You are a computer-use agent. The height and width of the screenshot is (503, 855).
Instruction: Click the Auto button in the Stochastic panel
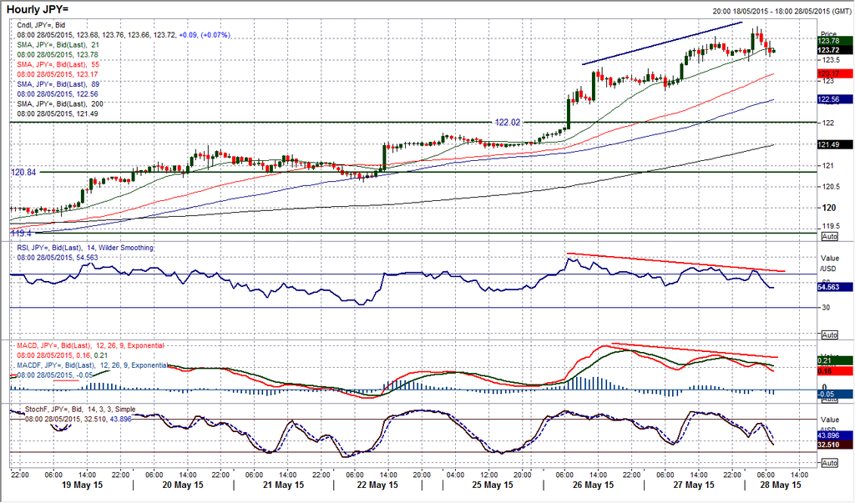(x=829, y=463)
